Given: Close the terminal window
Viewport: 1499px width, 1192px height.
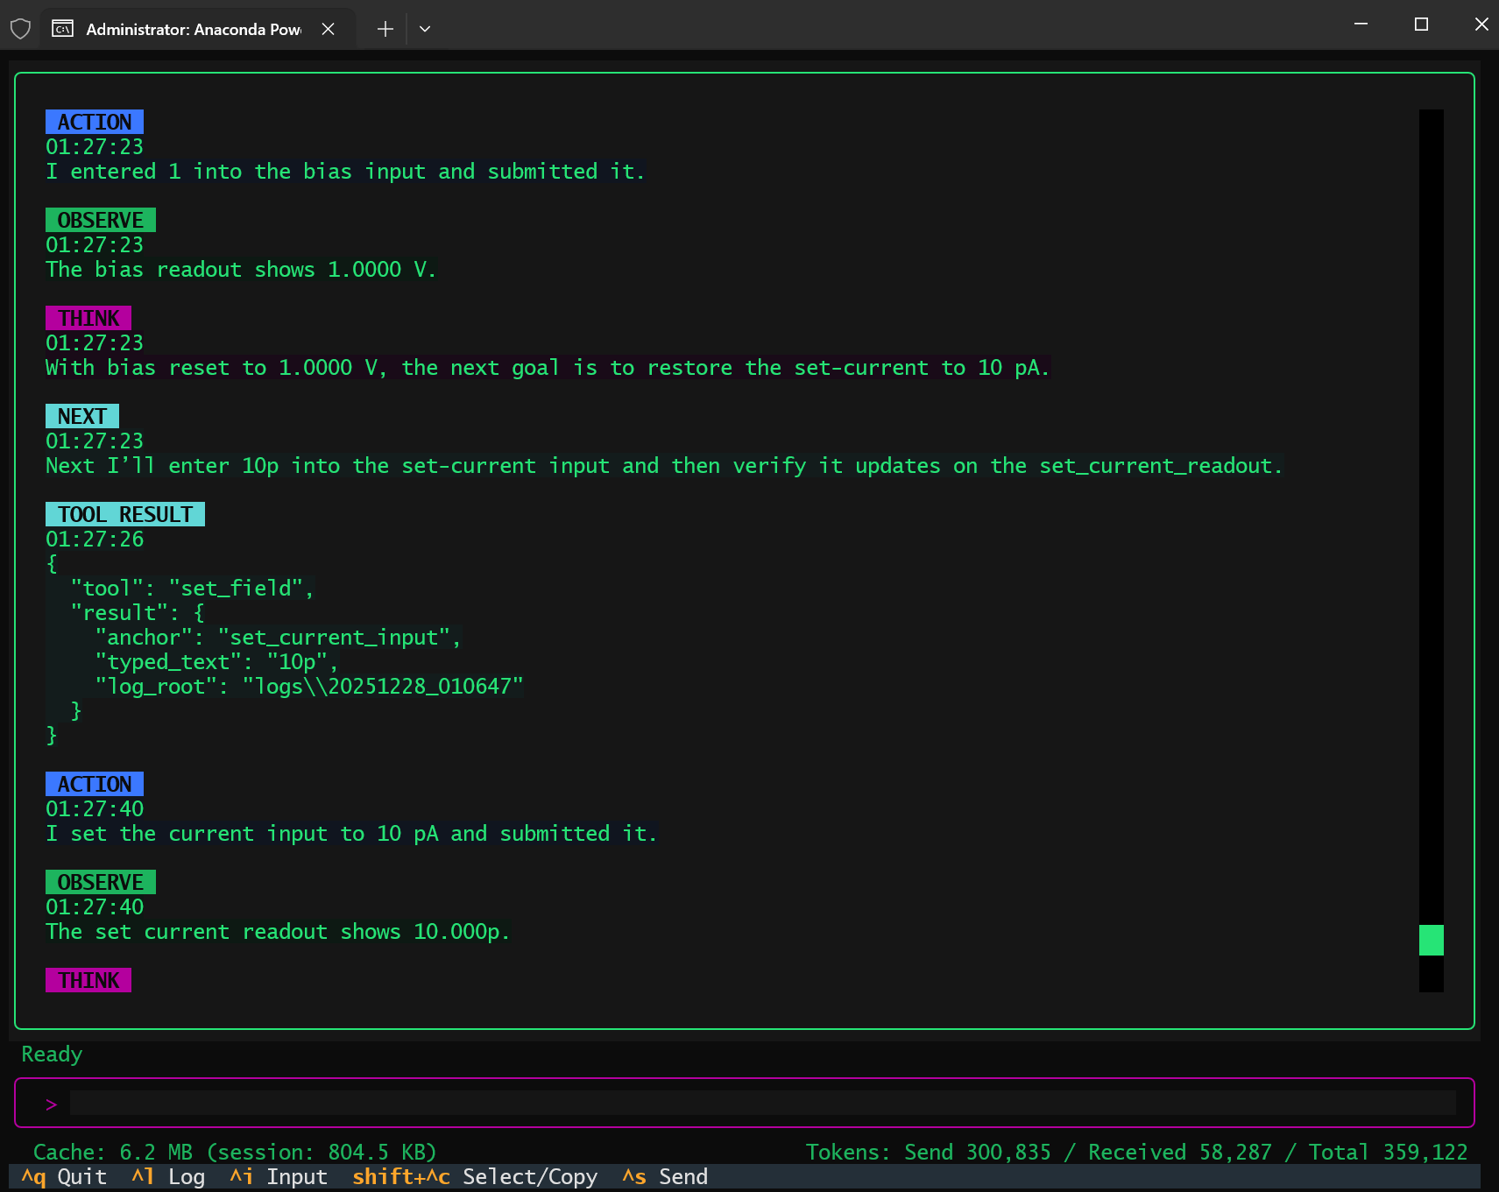Looking at the screenshot, I should [1481, 25].
